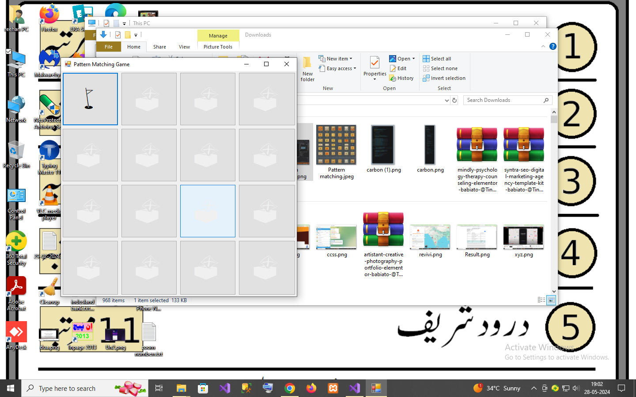Select the Adobe Acrobat desktop icon

click(16, 294)
